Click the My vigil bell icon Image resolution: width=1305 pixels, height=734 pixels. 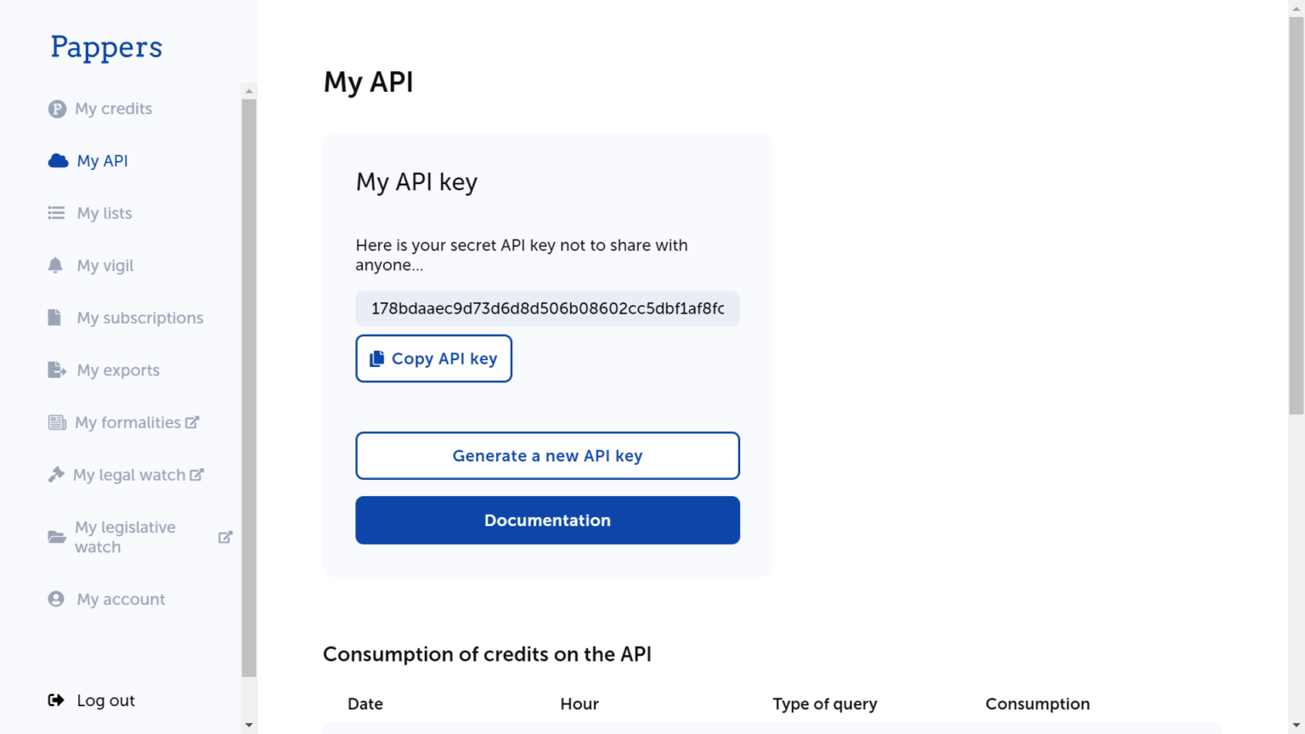pos(55,265)
